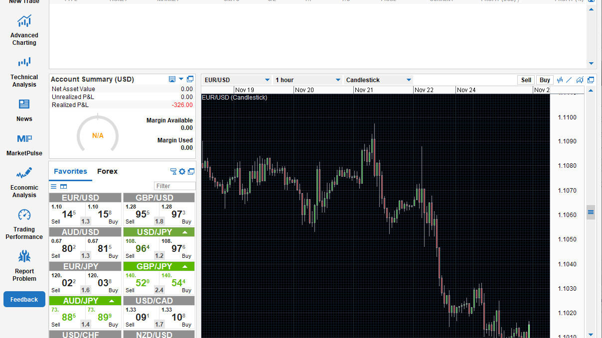Click the chart Buy button
The image size is (602, 338).
click(x=545, y=80)
